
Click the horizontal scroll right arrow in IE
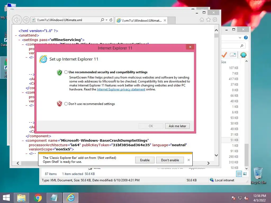[x=209, y=163]
